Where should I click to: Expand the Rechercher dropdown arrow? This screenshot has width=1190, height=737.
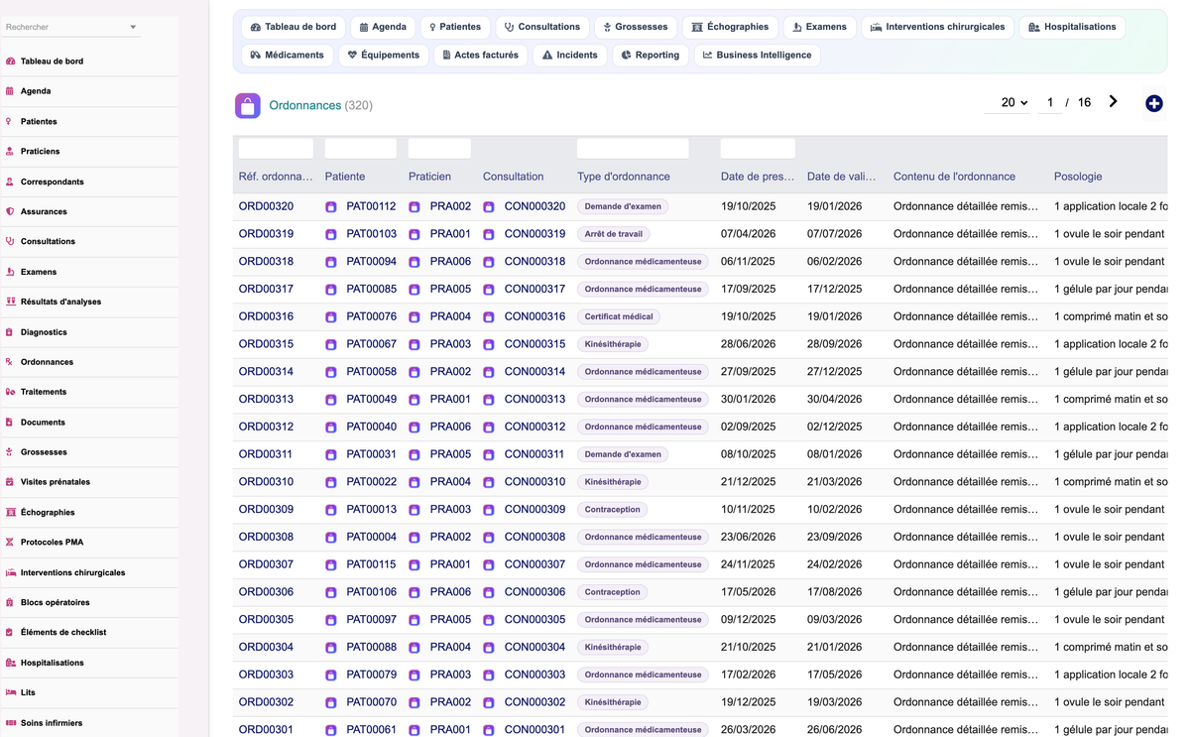click(x=133, y=28)
